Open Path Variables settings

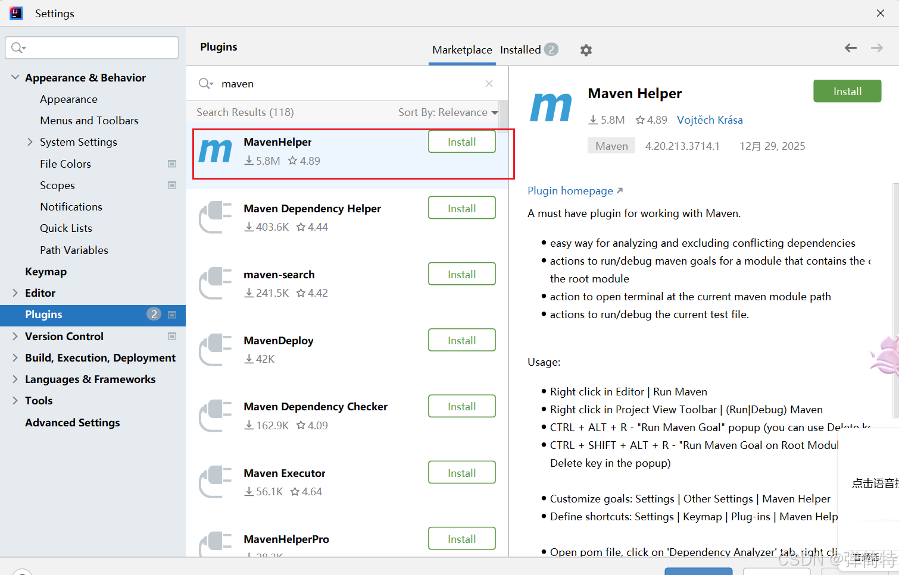tap(74, 250)
